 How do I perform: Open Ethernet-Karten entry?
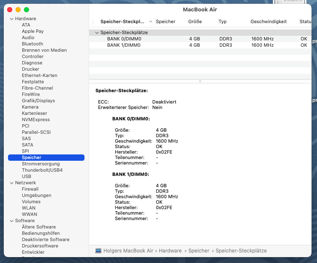coord(40,75)
